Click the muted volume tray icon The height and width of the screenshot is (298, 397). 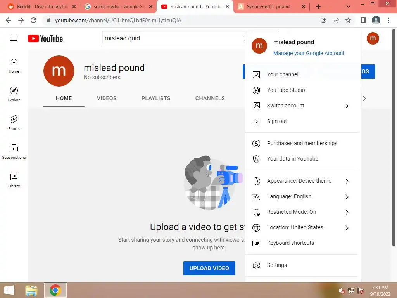pyautogui.click(x=342, y=291)
